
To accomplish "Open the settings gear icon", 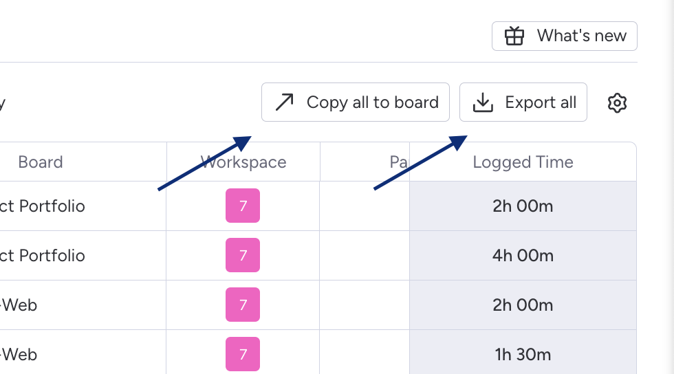I will pos(617,102).
